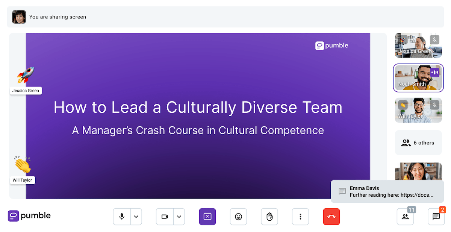Open the participants panel
The height and width of the screenshot is (232, 451).
point(405,217)
